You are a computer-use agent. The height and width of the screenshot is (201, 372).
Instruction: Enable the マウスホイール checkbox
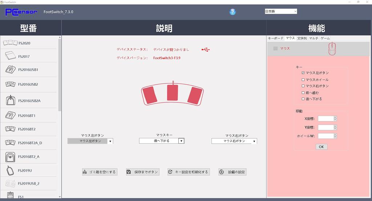click(303, 80)
